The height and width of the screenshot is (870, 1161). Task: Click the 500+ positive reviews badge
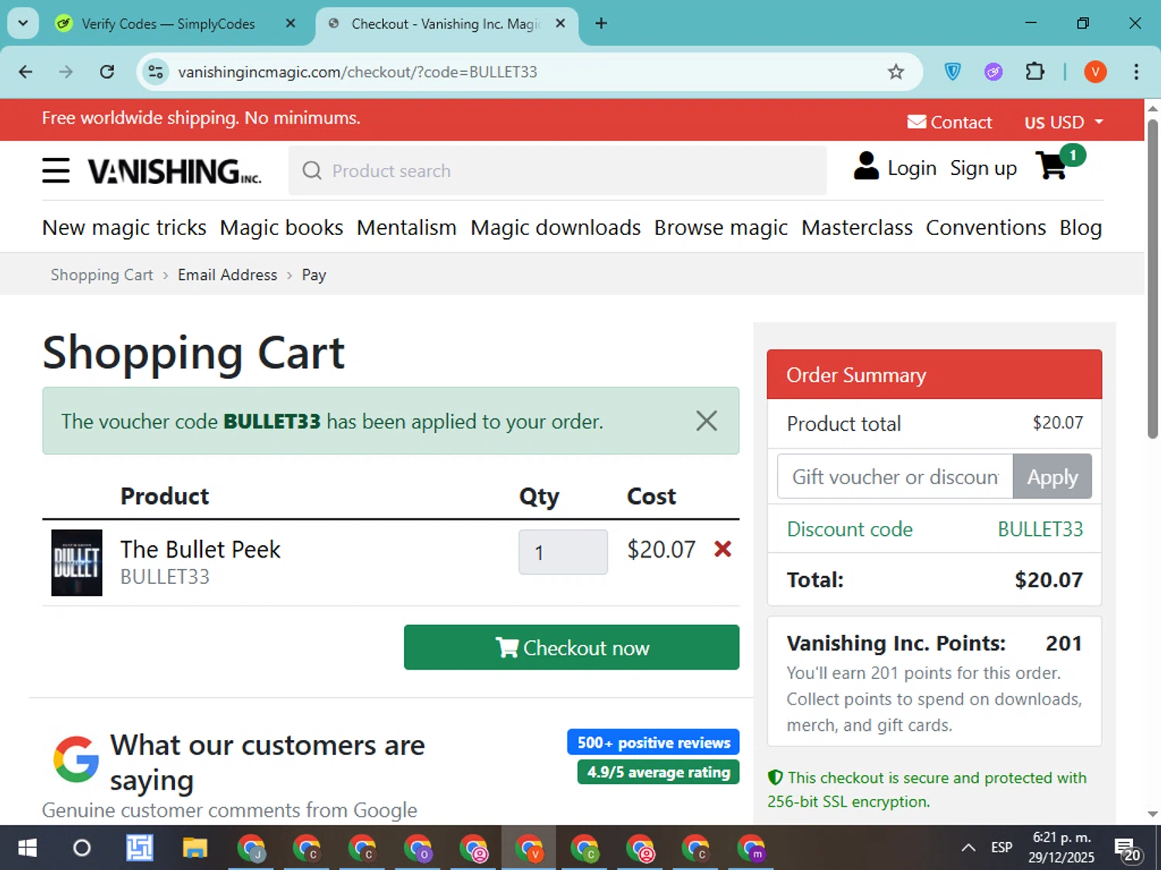point(653,742)
